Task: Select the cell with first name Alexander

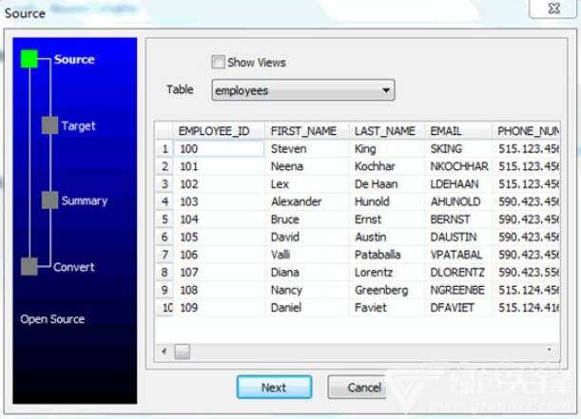Action: (307, 201)
